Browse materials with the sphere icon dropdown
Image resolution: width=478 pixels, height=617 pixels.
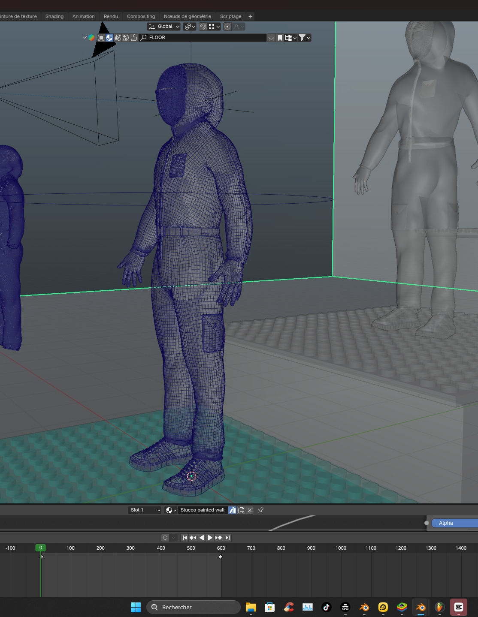[x=171, y=510]
